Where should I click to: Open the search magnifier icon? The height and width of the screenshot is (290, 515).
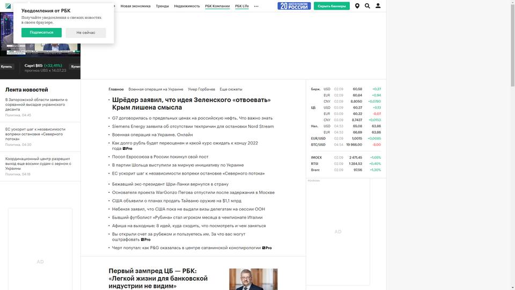pos(367,6)
